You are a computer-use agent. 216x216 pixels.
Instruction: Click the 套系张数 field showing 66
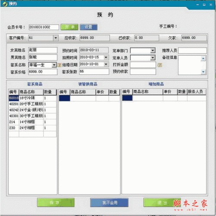(x=94, y=72)
